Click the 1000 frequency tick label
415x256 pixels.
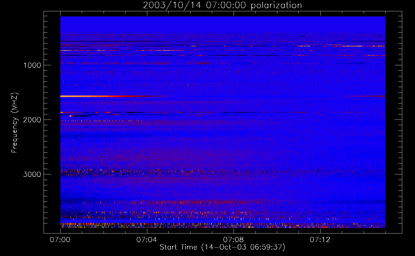pos(32,65)
